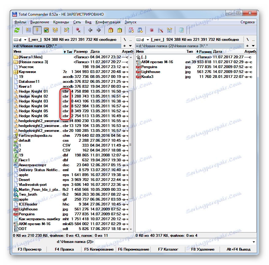The width and height of the screenshot is (269, 265).
Task: Select Hedge Knight 01 comic file icon
Action: 16,91
